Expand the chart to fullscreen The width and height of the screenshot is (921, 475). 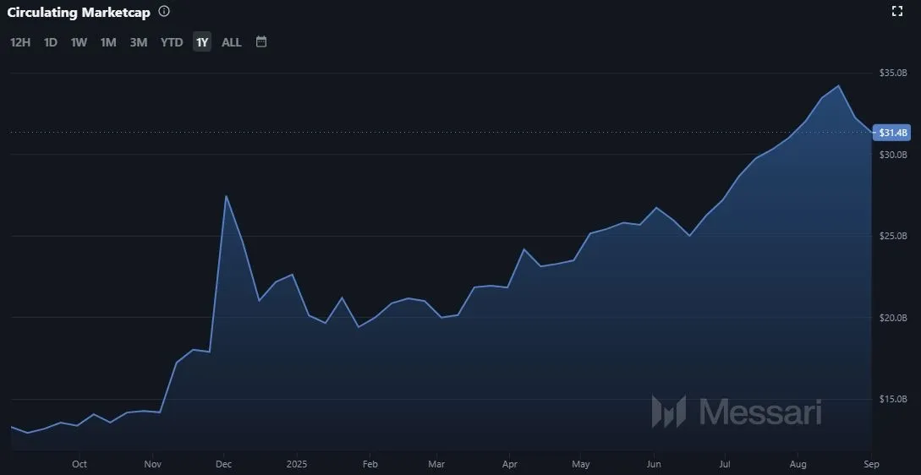[897, 11]
